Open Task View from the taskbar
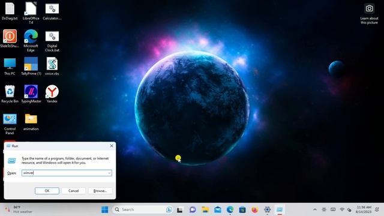384x216 pixels. click(x=180, y=209)
